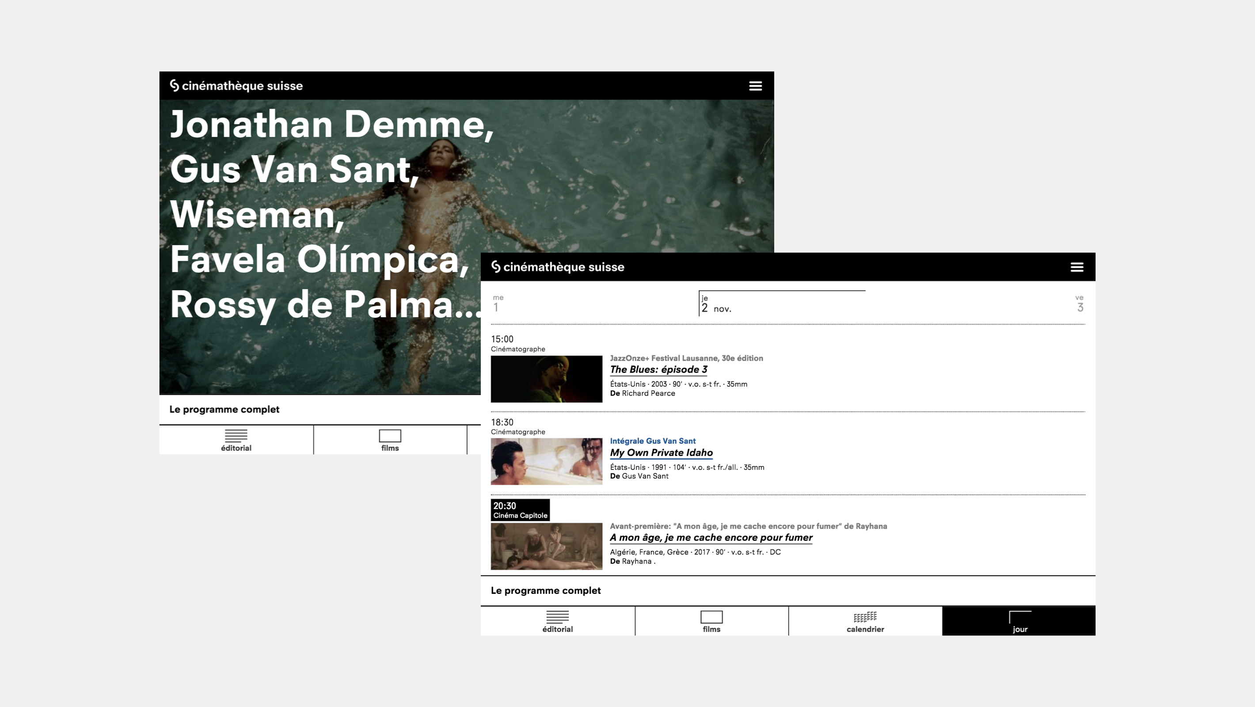Expand Le programme complet in front window
Screen dimensions: 1255x707
click(546, 590)
